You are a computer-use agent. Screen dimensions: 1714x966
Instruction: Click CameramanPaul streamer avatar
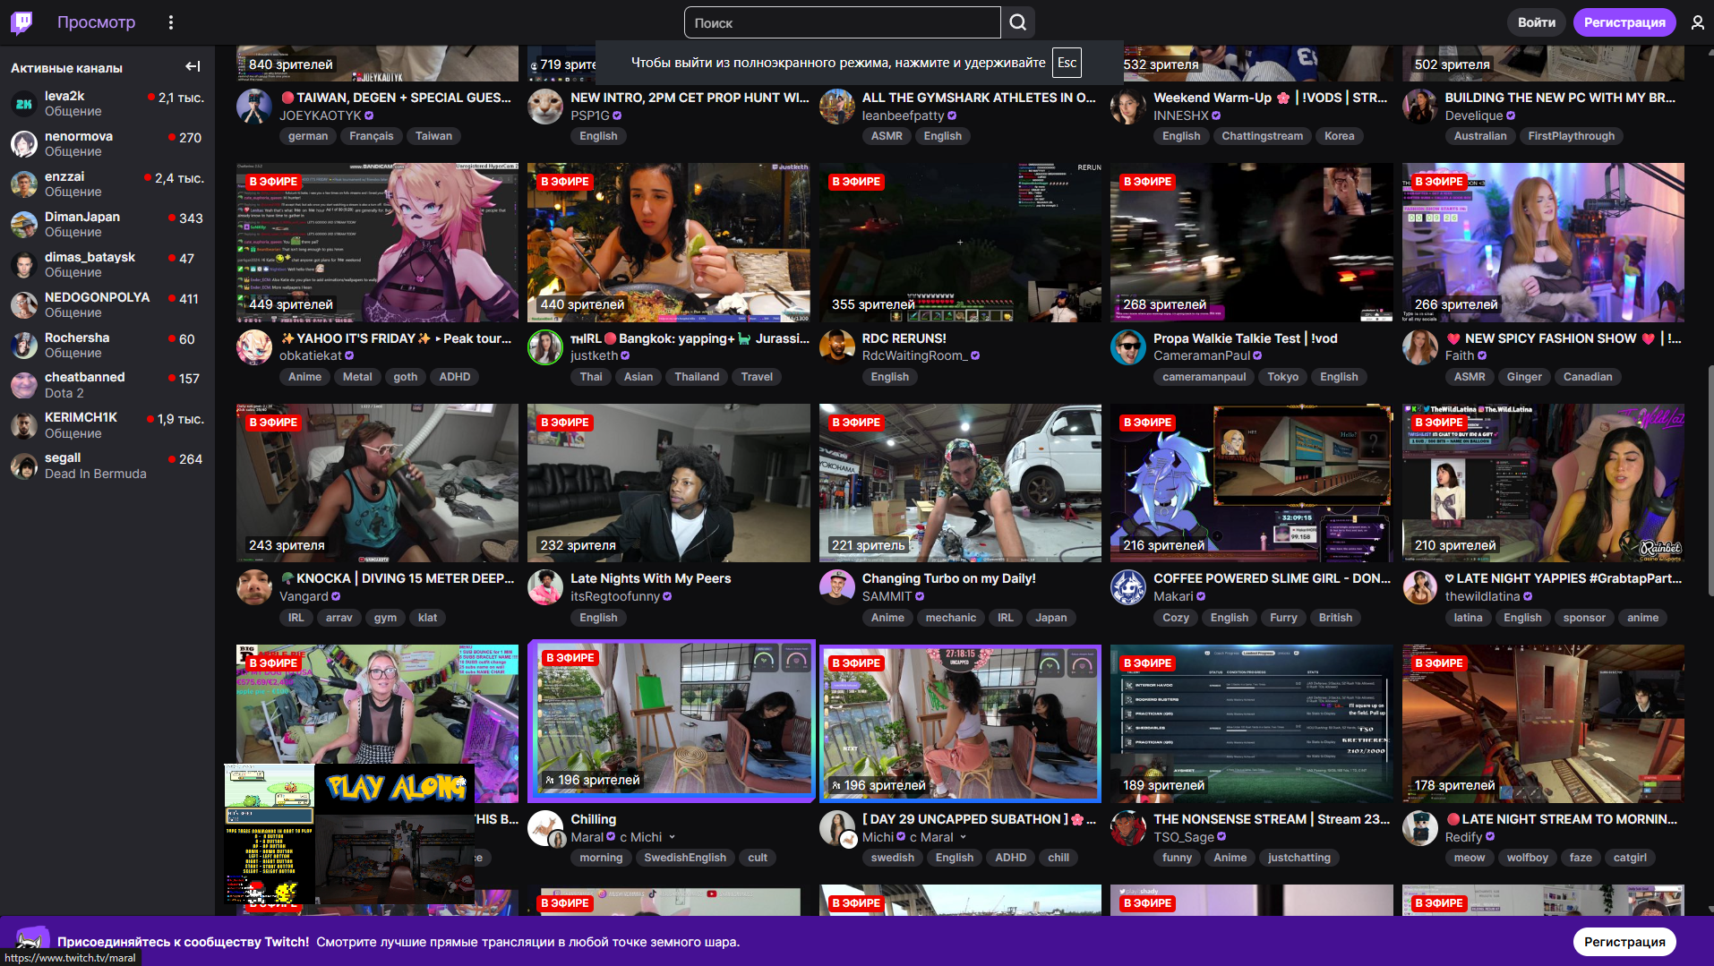click(x=1128, y=347)
